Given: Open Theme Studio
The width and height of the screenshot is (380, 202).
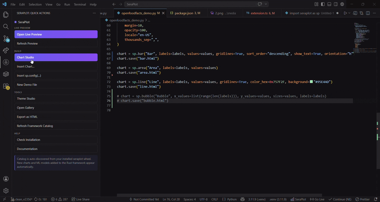Looking at the screenshot, I should coord(56,99).
